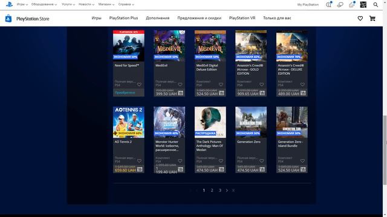Open the search magnifier icon

(x=376, y=4)
